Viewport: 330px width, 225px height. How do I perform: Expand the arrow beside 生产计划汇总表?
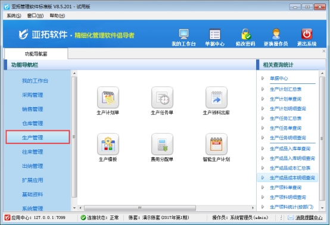click(x=263, y=89)
